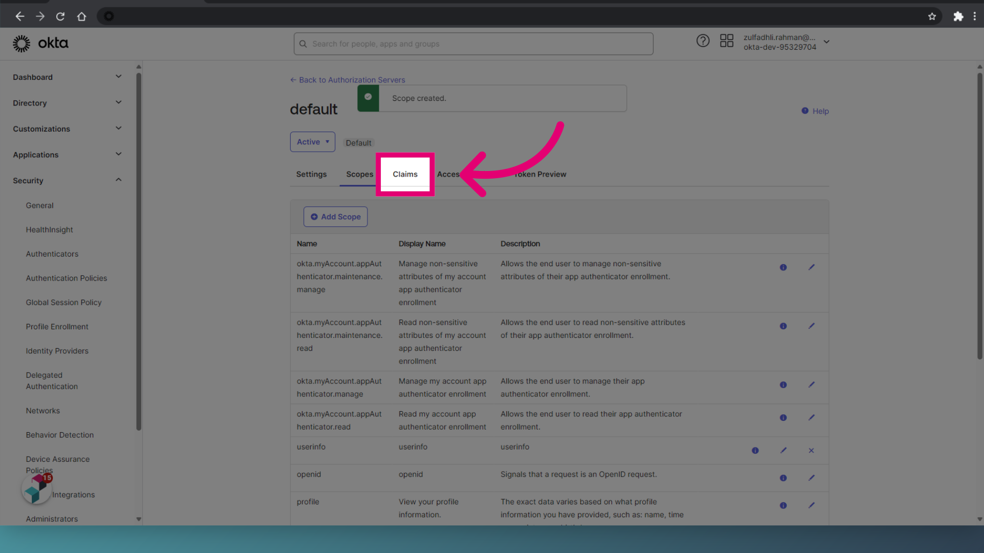Screen dimensions: 984x553
Task: Open HealthInsight under Security
Action: coord(49,230)
